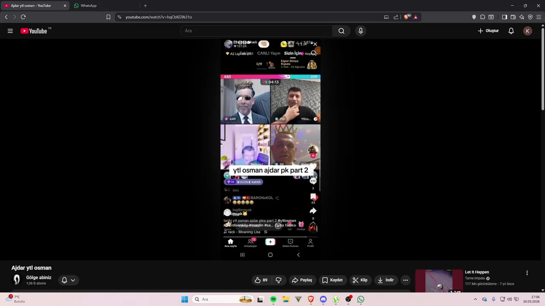This screenshot has height=306, width=545.
Task: Open the YouTube hamburger guide menu
Action: [10, 31]
